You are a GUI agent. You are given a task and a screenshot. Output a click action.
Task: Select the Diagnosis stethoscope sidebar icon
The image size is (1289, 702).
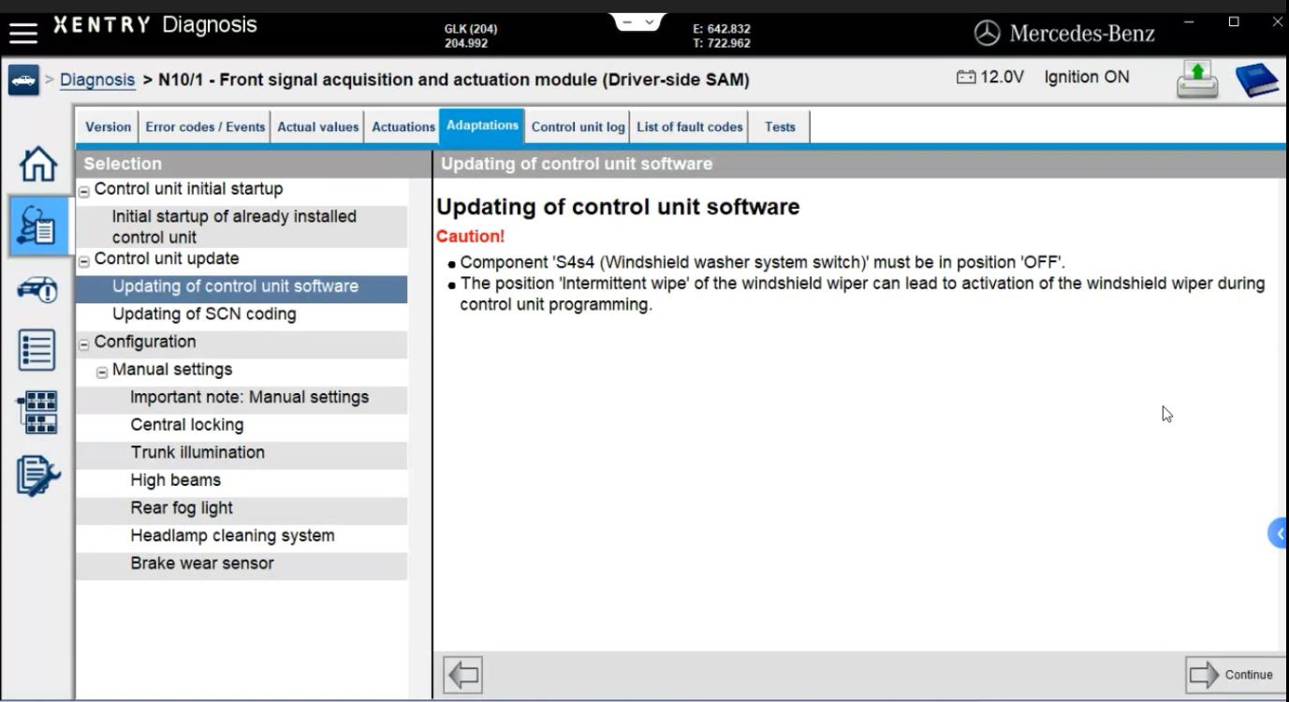(37, 226)
